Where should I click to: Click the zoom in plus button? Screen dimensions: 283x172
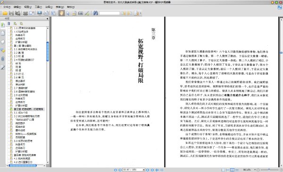(281, 170)
